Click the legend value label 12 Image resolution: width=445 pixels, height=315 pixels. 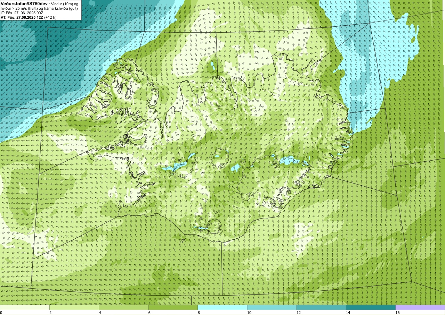pyautogui.click(x=298, y=313)
